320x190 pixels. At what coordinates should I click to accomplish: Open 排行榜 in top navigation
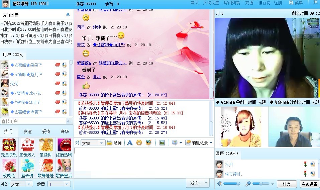(264, 3)
